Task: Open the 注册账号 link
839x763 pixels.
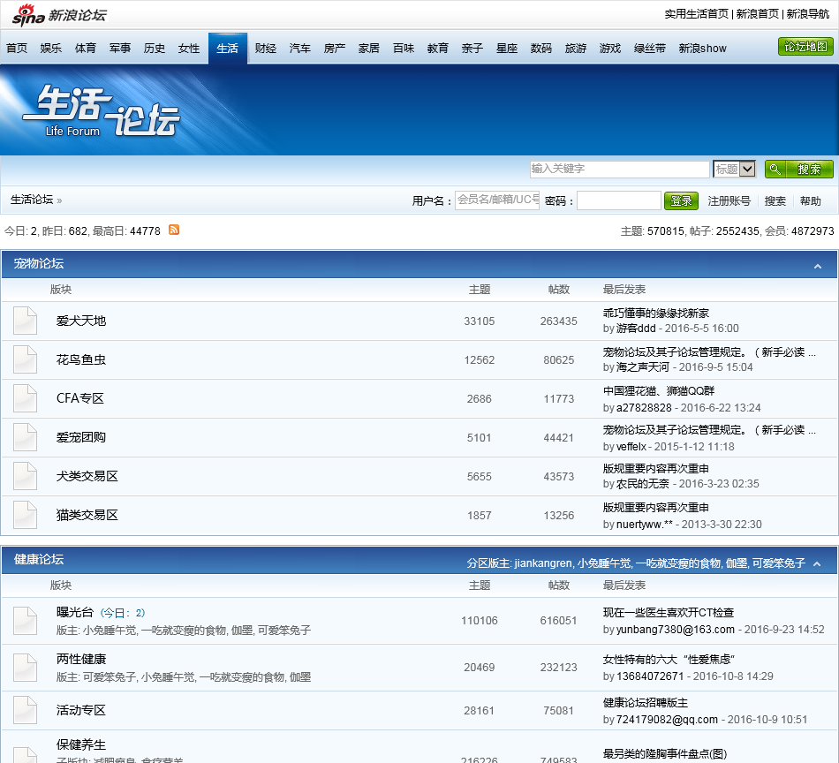Action: [x=729, y=200]
